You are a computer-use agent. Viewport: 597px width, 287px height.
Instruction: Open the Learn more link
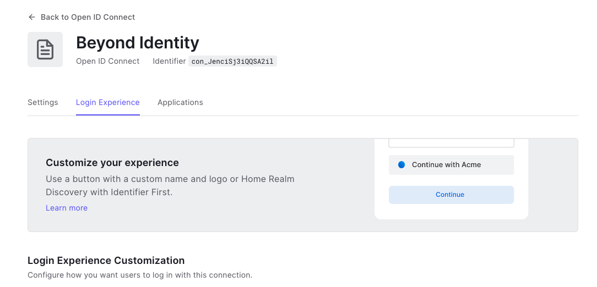[x=67, y=208]
